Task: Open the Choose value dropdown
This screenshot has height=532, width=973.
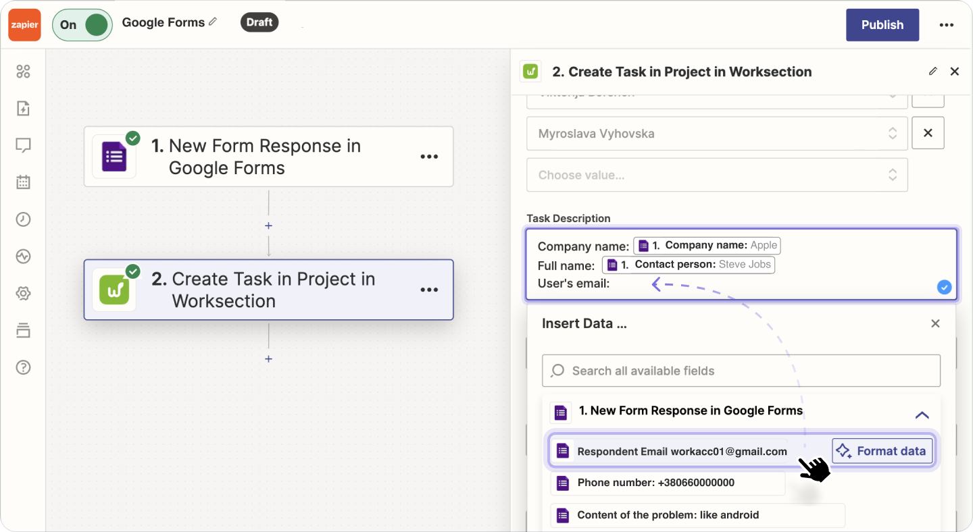Action: [716, 175]
